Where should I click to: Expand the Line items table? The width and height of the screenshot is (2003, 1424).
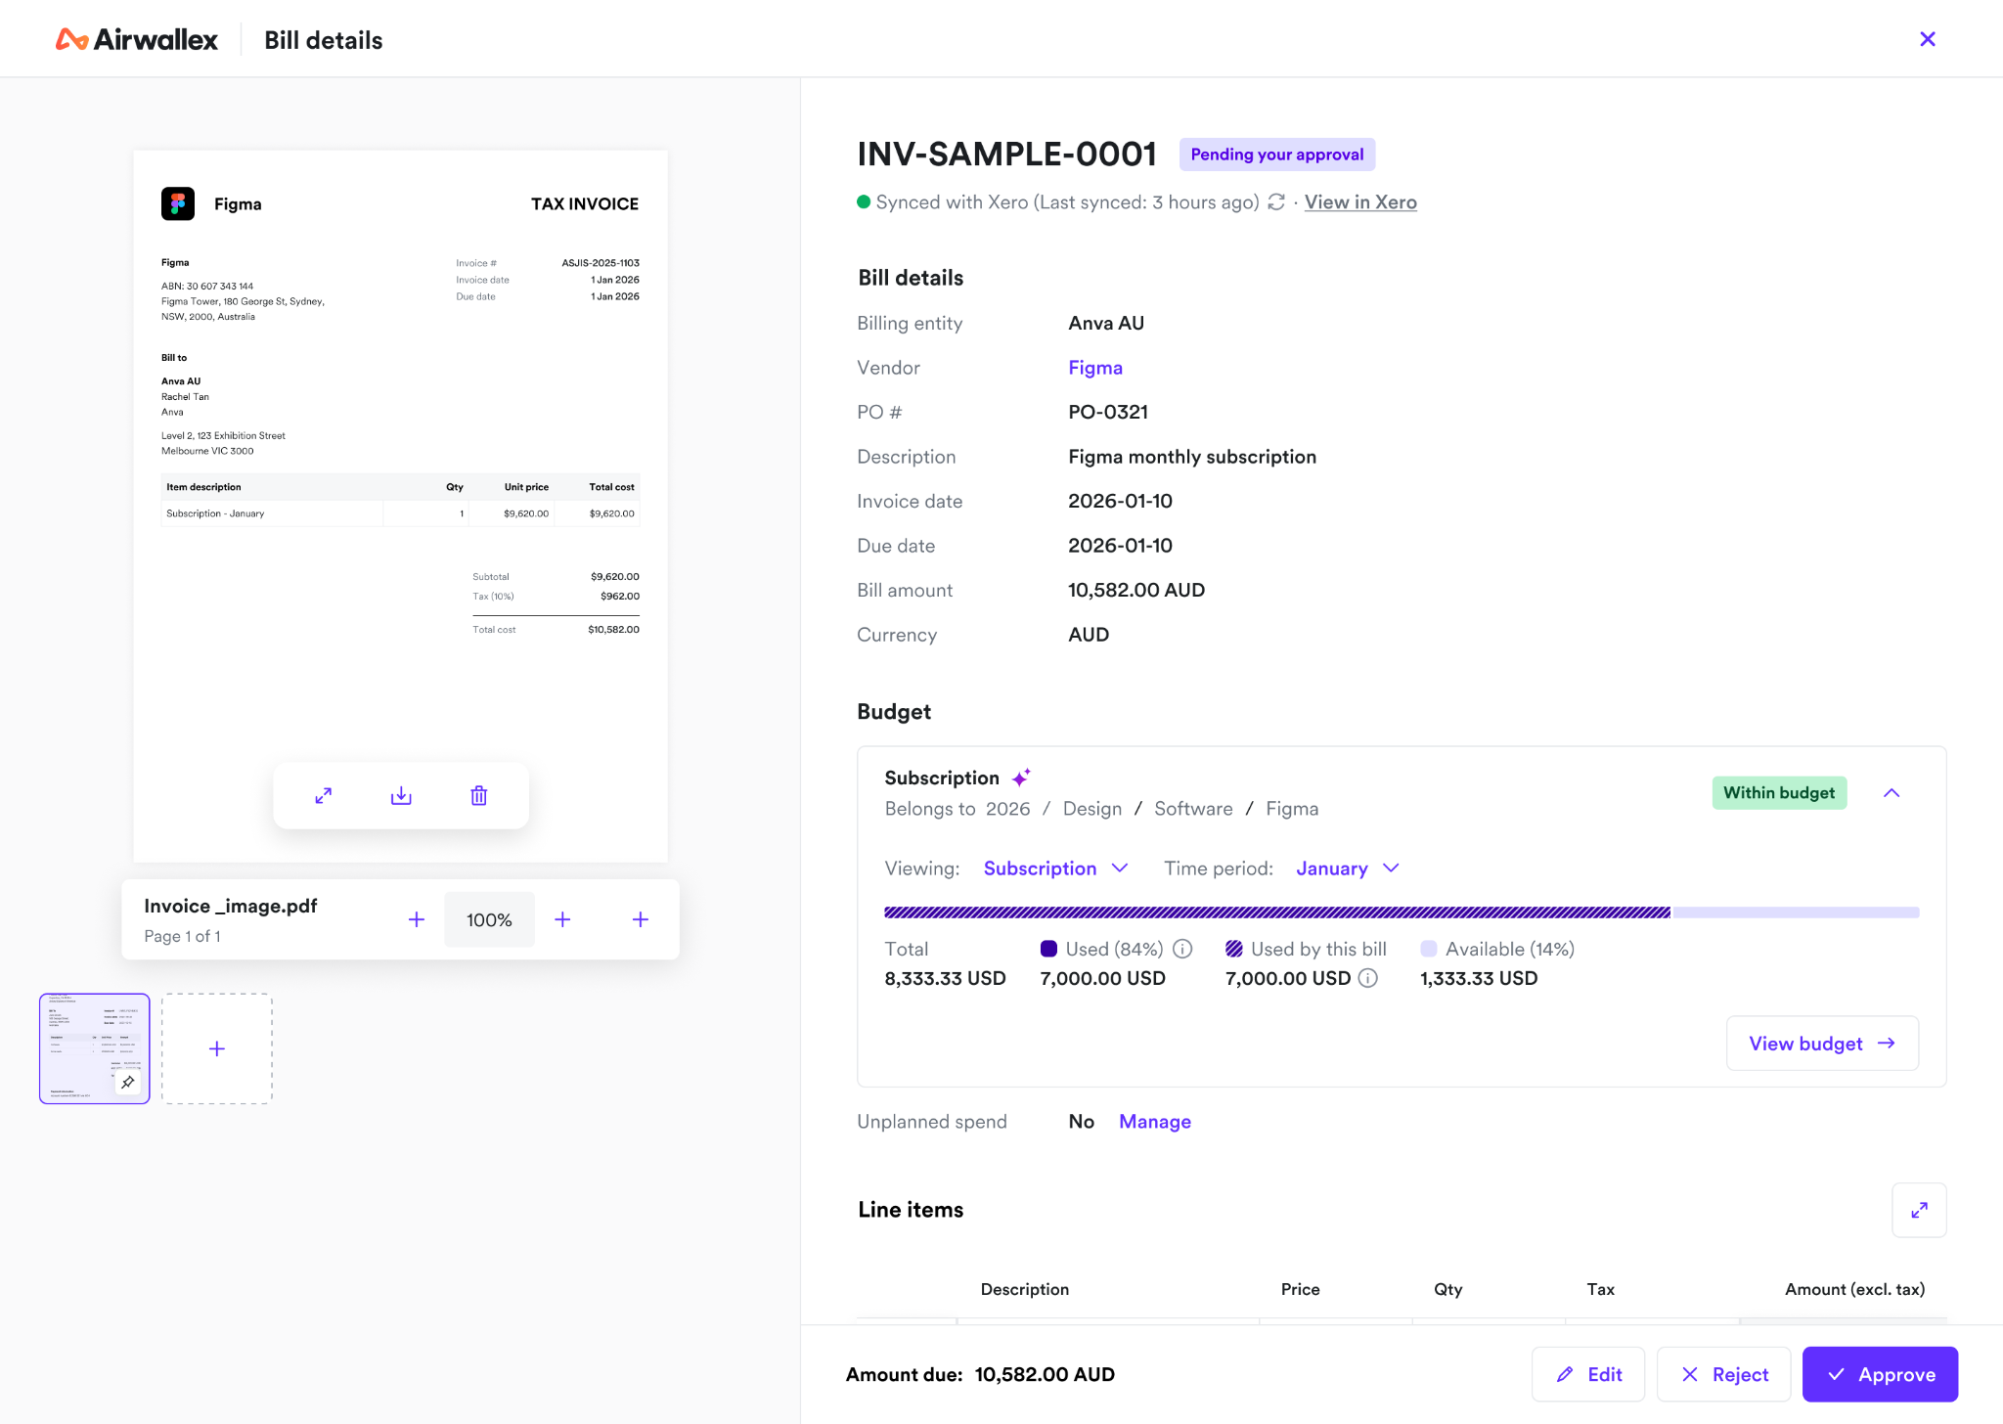[1919, 1210]
